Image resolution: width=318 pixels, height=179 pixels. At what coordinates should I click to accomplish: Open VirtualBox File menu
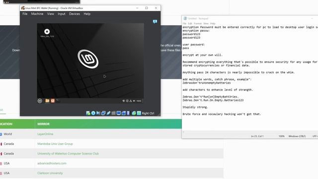click(x=25, y=14)
